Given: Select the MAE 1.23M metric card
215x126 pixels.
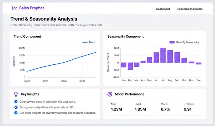Looking at the screenshot, I should (118, 107).
